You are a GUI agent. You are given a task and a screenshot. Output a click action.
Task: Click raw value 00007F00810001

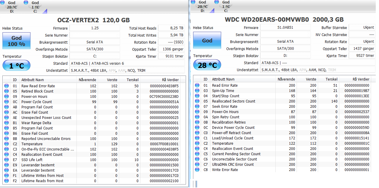[164, 144]
